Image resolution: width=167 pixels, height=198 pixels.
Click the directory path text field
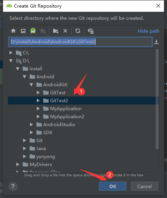point(80,42)
